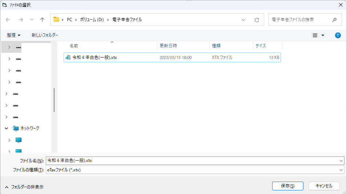Open the 整理 menu
Image resolution: width=347 pixels, height=194 pixels.
tap(13, 35)
